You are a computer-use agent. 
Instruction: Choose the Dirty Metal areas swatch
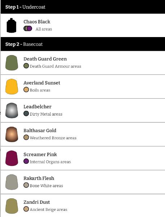[26, 113]
